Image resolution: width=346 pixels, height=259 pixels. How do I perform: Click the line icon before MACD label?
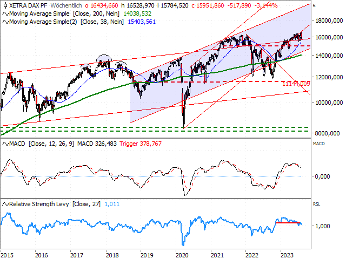[x=5, y=144]
